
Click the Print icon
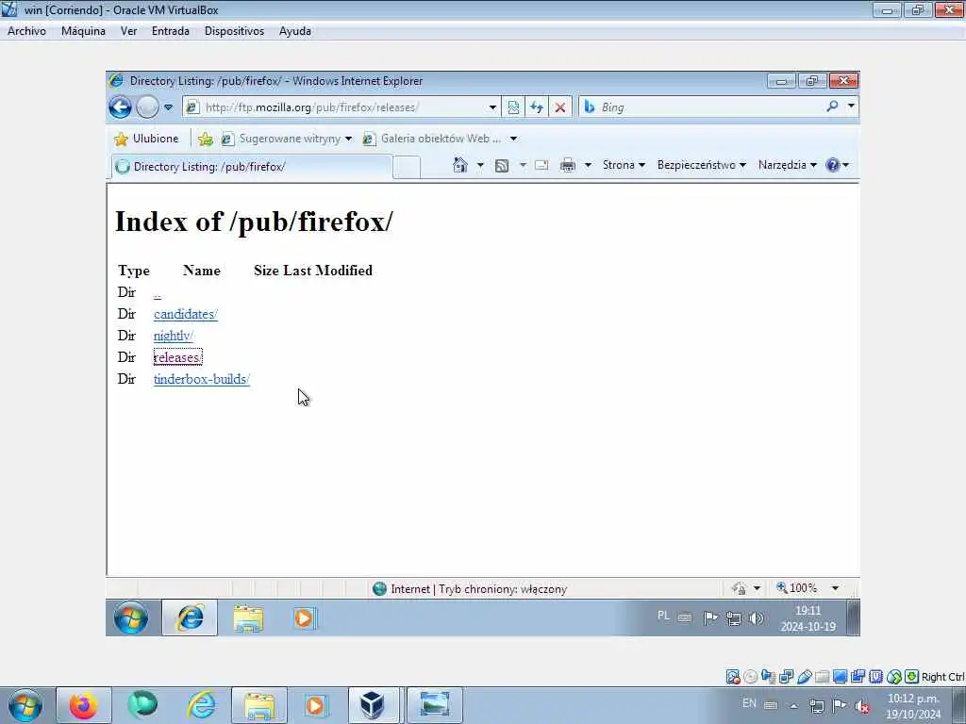(567, 165)
